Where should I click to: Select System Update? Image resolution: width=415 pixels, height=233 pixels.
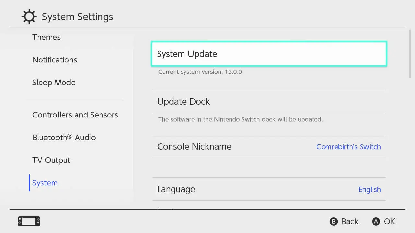268,54
